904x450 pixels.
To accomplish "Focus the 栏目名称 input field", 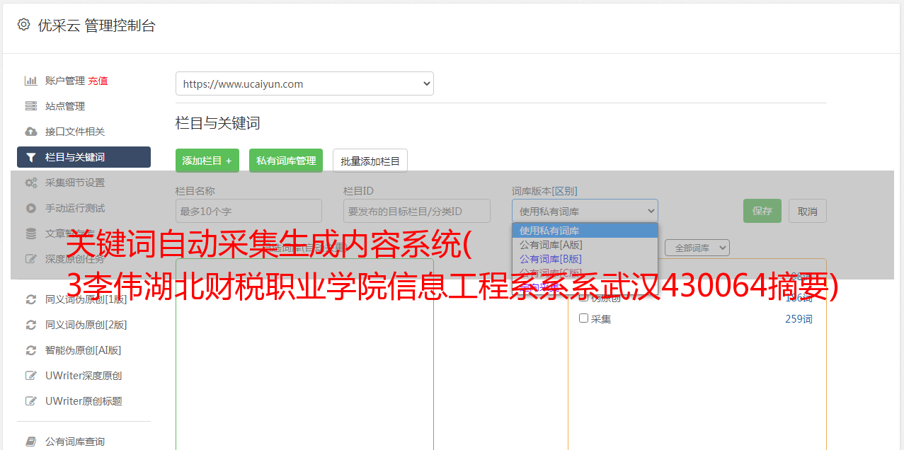I will click(248, 211).
